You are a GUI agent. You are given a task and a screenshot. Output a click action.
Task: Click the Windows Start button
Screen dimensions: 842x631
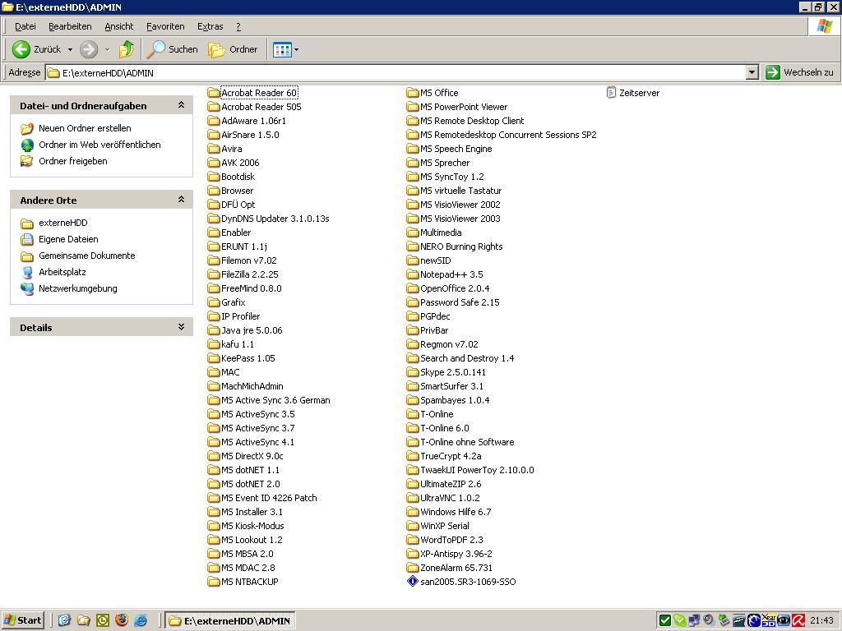(x=22, y=621)
